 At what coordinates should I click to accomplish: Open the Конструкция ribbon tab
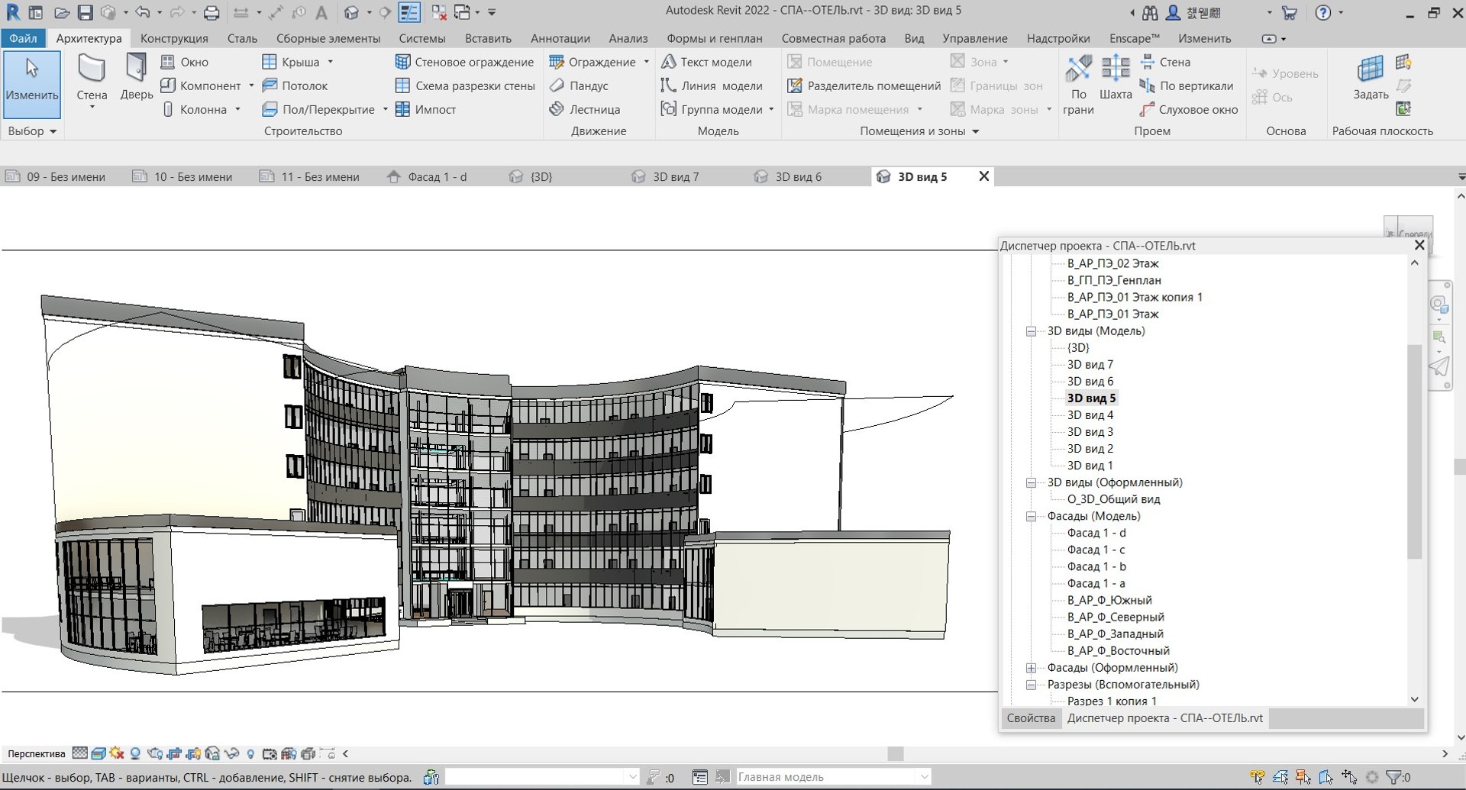174,38
